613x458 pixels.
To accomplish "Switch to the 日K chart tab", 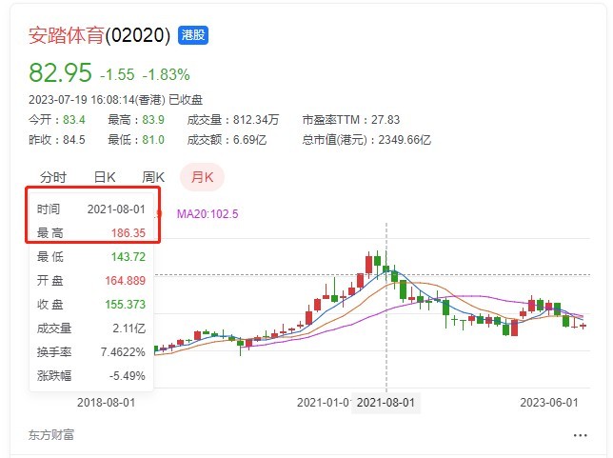I will (105, 177).
